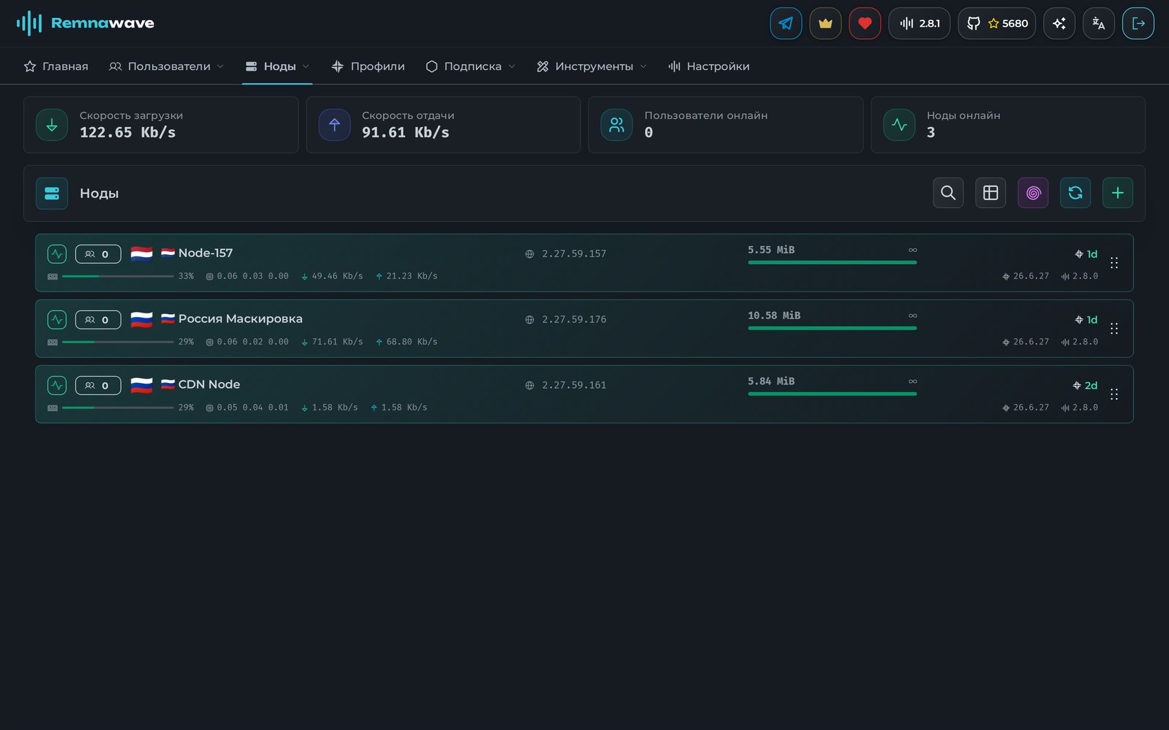Click the Remnawave logo
The width and height of the screenshot is (1169, 730).
85,23
